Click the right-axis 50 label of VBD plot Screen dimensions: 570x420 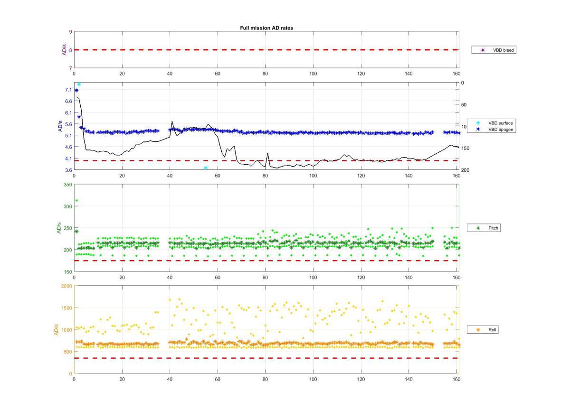point(464,105)
